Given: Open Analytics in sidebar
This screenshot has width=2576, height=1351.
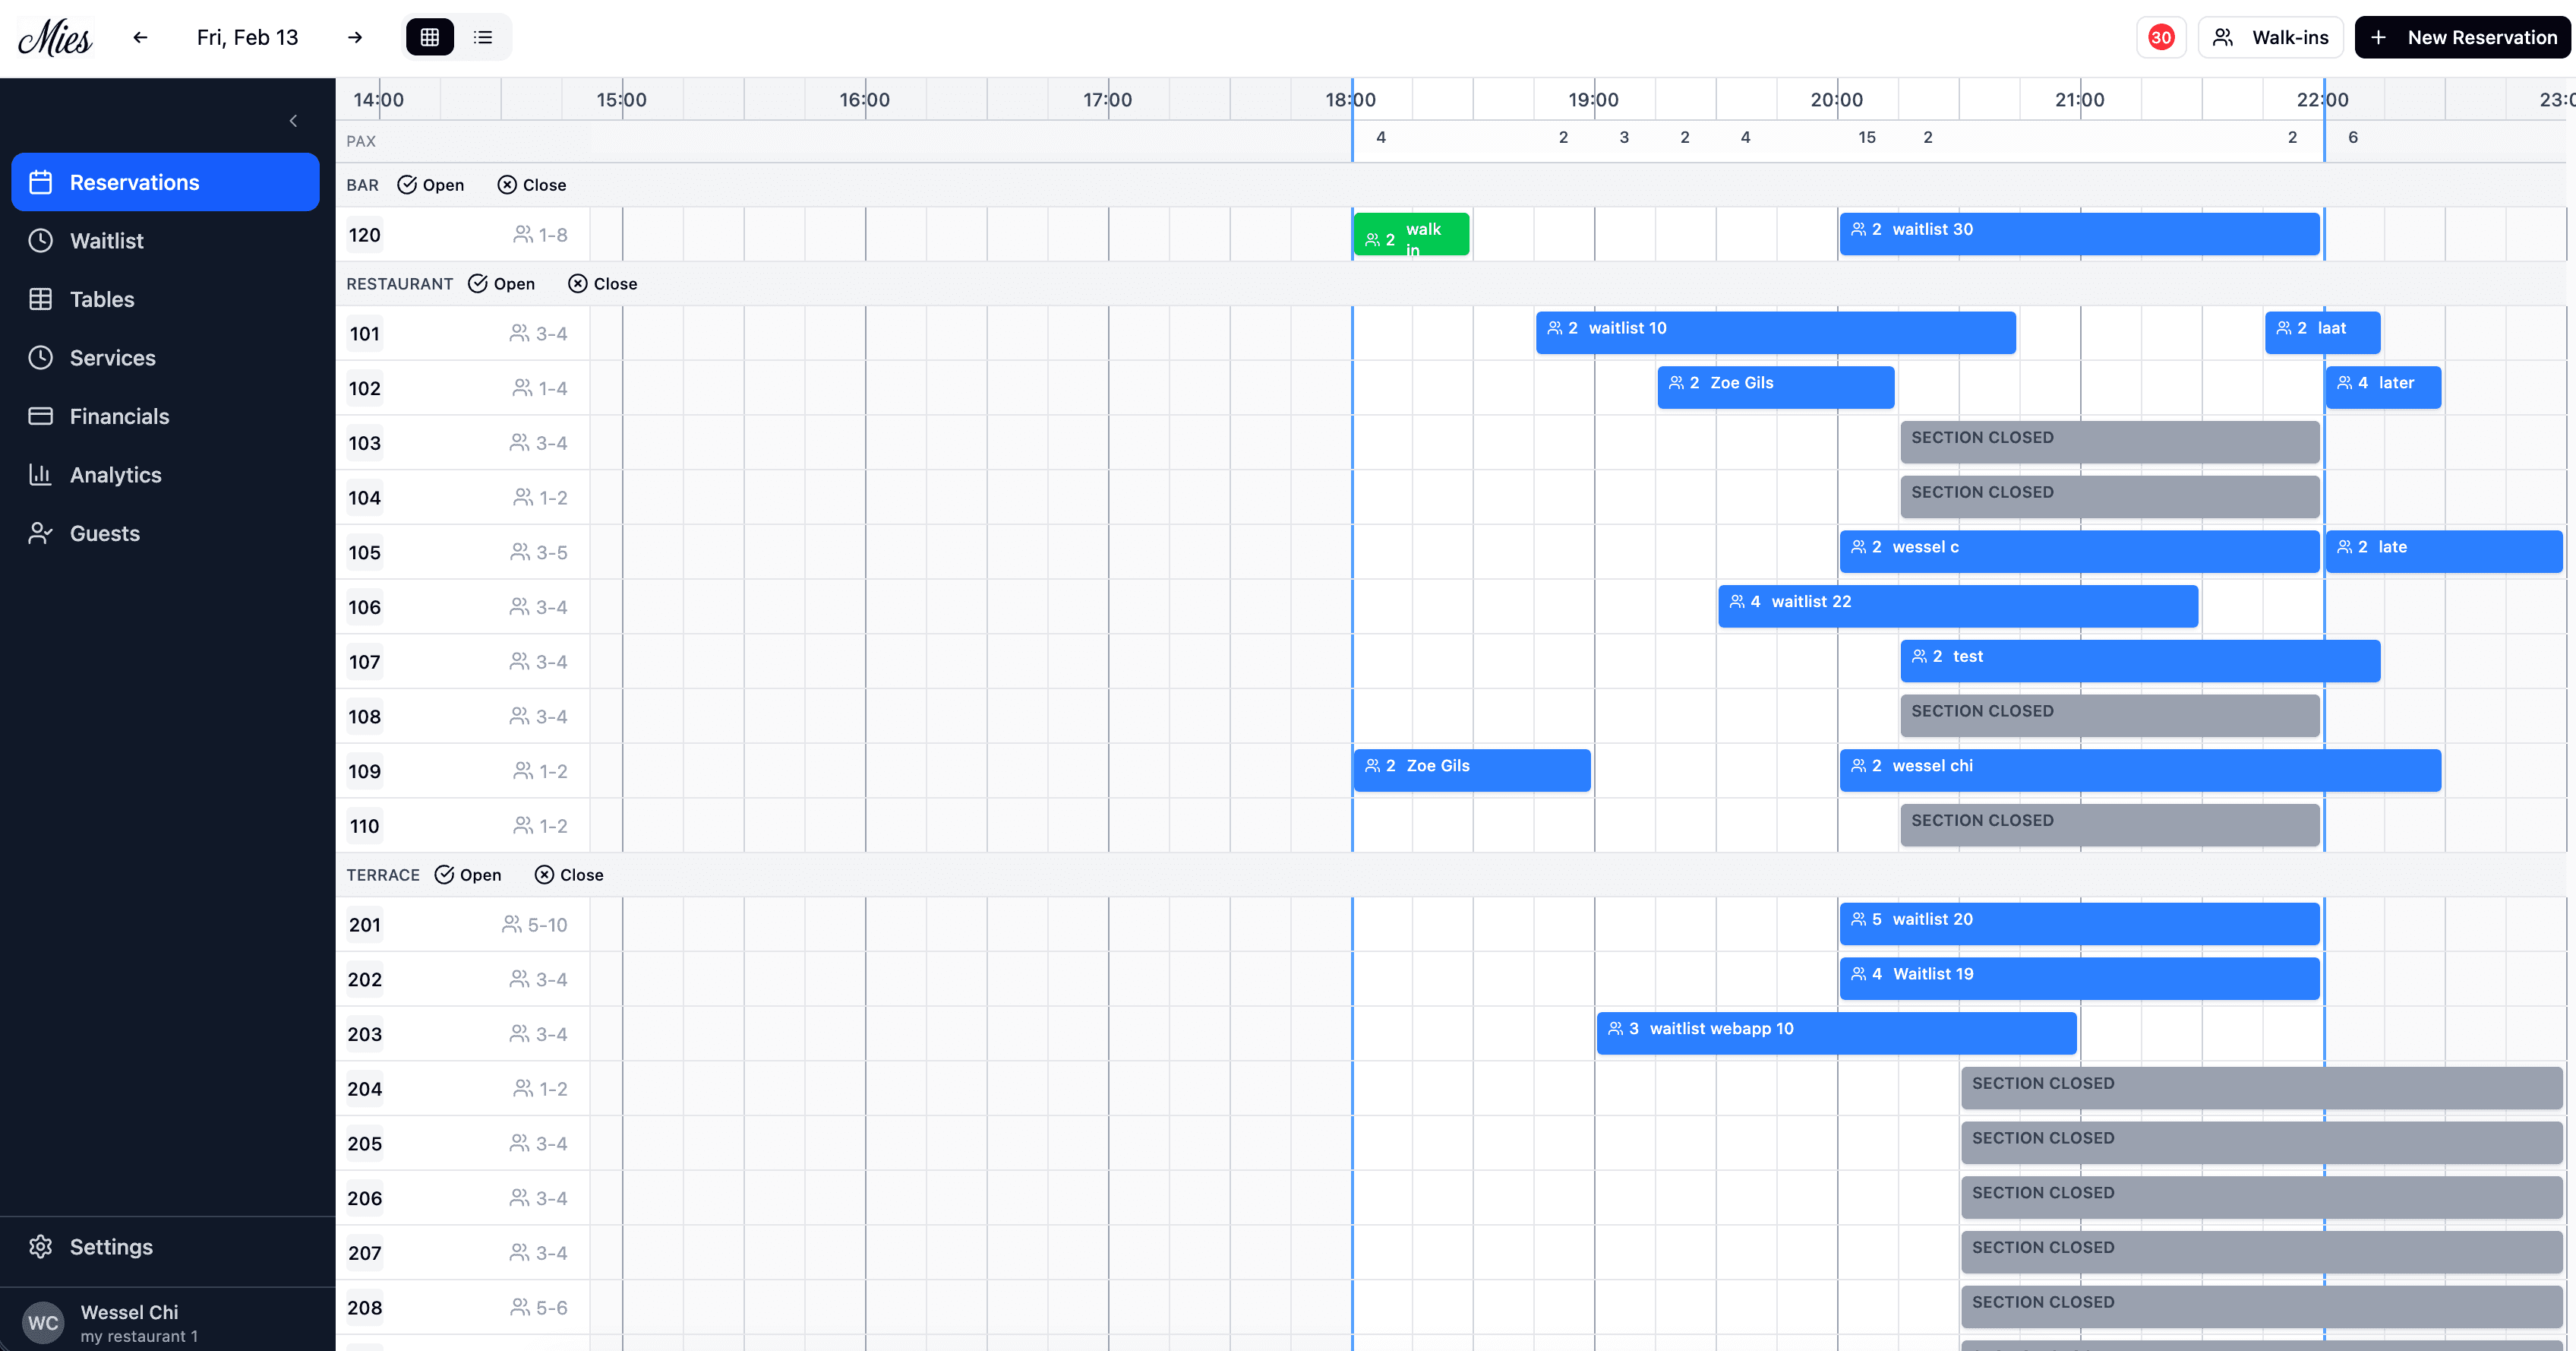Looking at the screenshot, I should [x=115, y=476].
